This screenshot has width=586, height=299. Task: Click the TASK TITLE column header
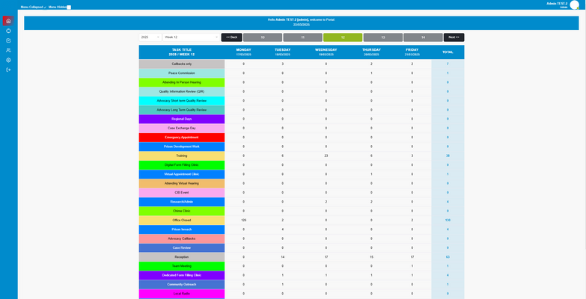point(182,52)
